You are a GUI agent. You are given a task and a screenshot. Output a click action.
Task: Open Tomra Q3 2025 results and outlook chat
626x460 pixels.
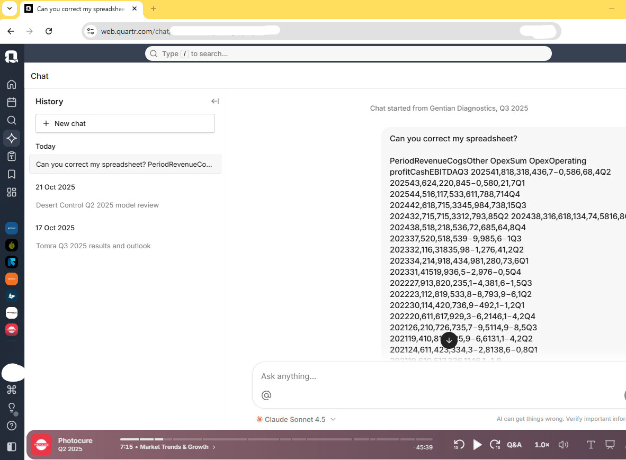coord(93,246)
